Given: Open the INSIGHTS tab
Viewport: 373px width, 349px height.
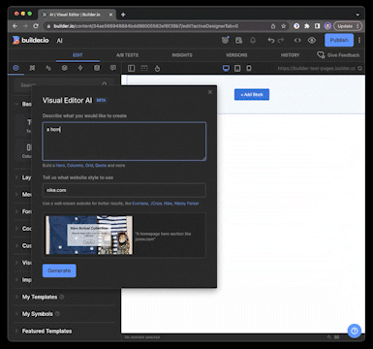Looking at the screenshot, I should click(182, 55).
